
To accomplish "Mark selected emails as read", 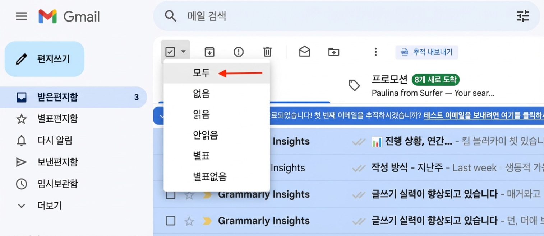I will [304, 52].
